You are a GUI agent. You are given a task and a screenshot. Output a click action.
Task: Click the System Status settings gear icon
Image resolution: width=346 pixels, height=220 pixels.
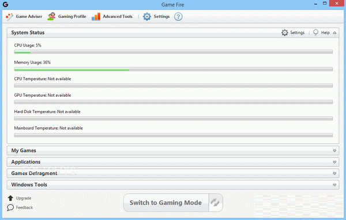pos(285,33)
